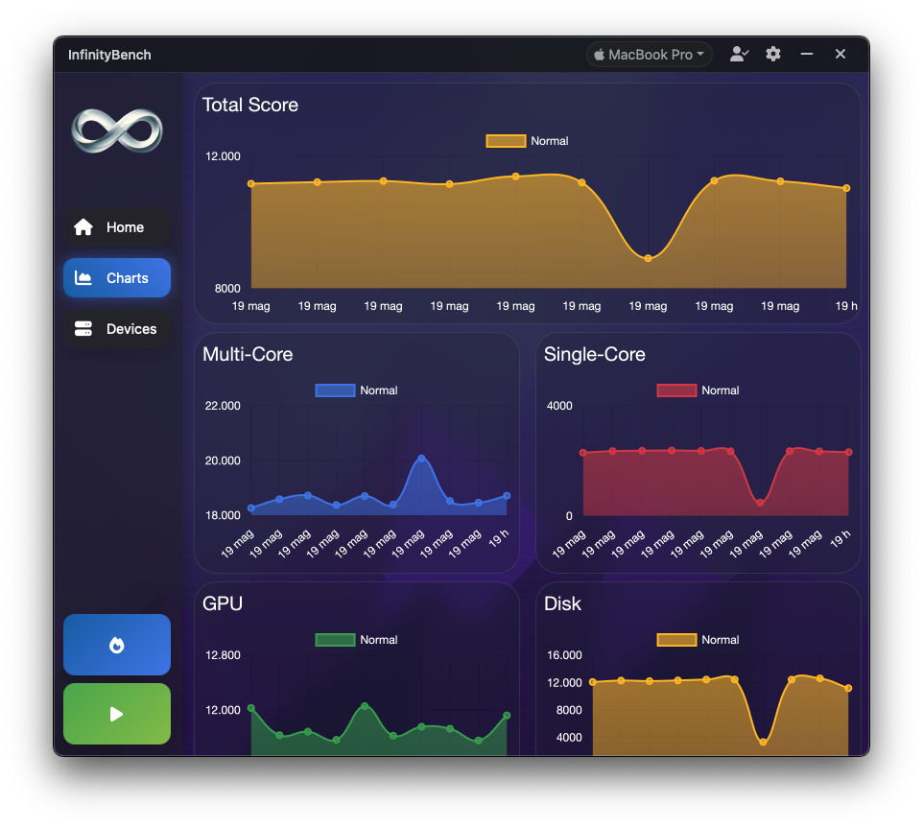The height and width of the screenshot is (827, 923).
Task: Click the 4000 axis label in Disk chart
Action: 569,738
